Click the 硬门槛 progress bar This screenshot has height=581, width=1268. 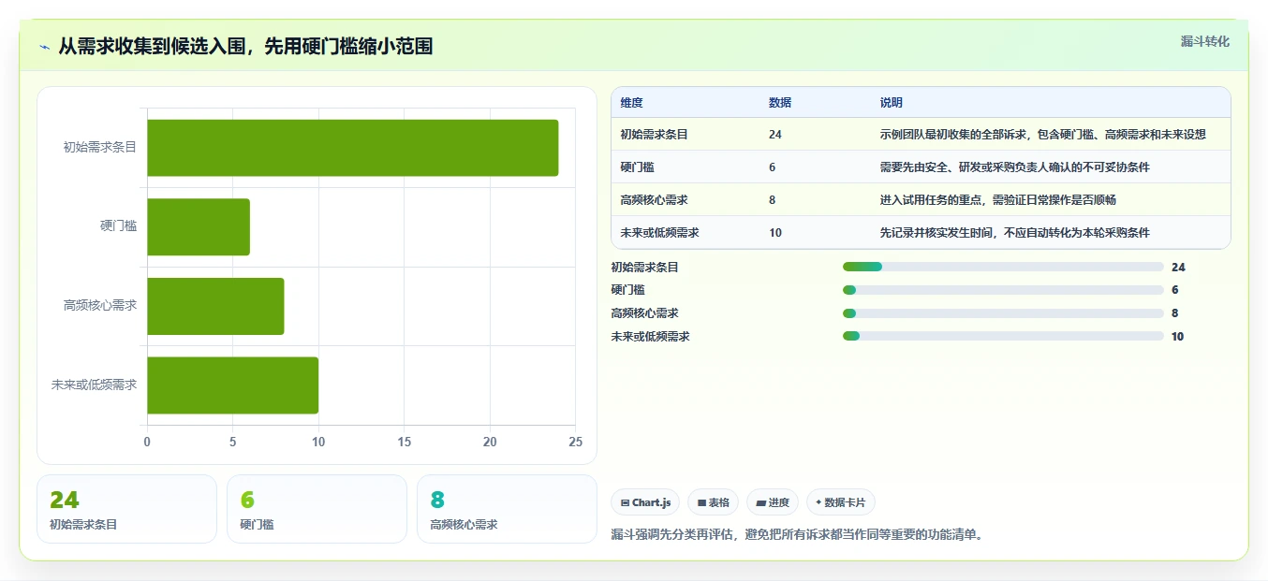tap(1003, 290)
